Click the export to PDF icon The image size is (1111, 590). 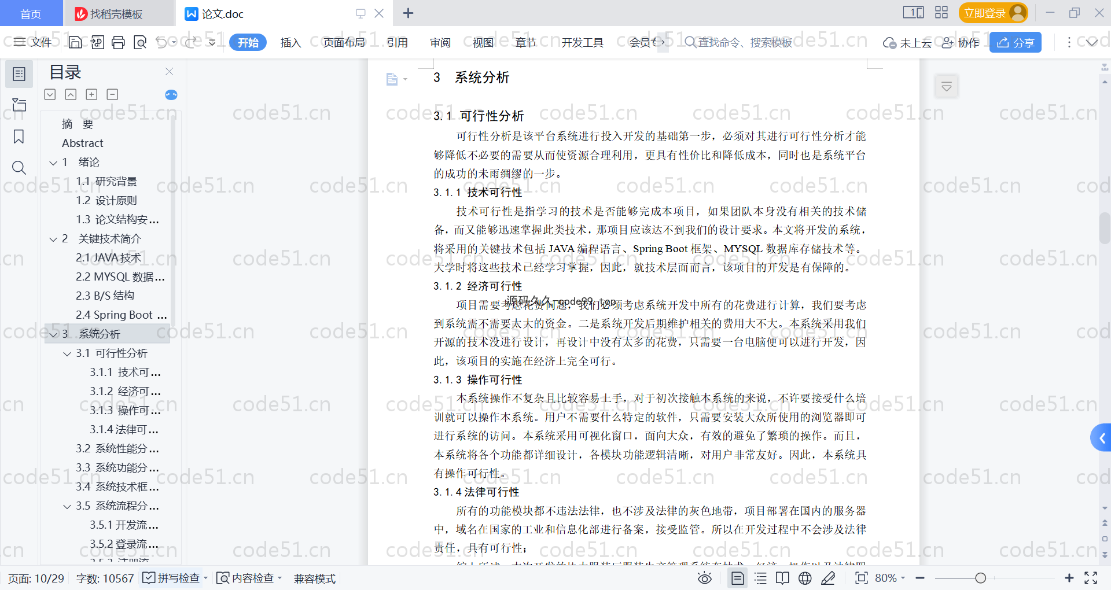coord(97,42)
